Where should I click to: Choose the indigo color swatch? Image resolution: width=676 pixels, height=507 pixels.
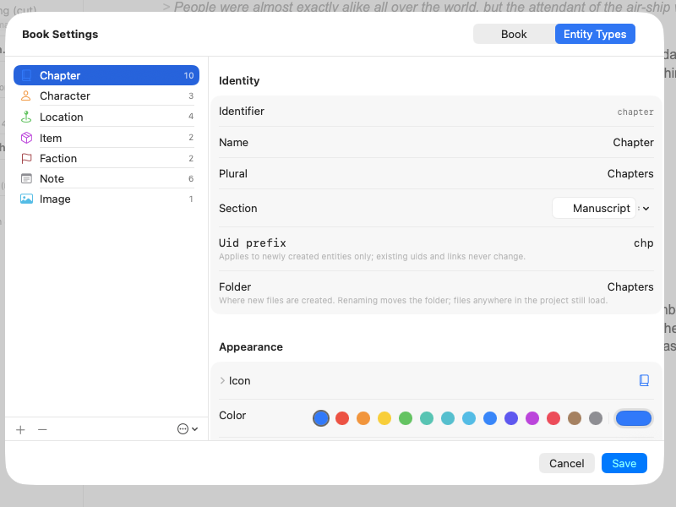coord(511,418)
